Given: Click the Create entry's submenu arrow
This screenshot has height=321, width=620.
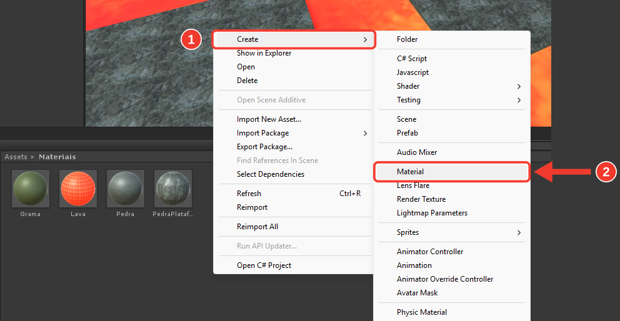Looking at the screenshot, I should click(365, 39).
